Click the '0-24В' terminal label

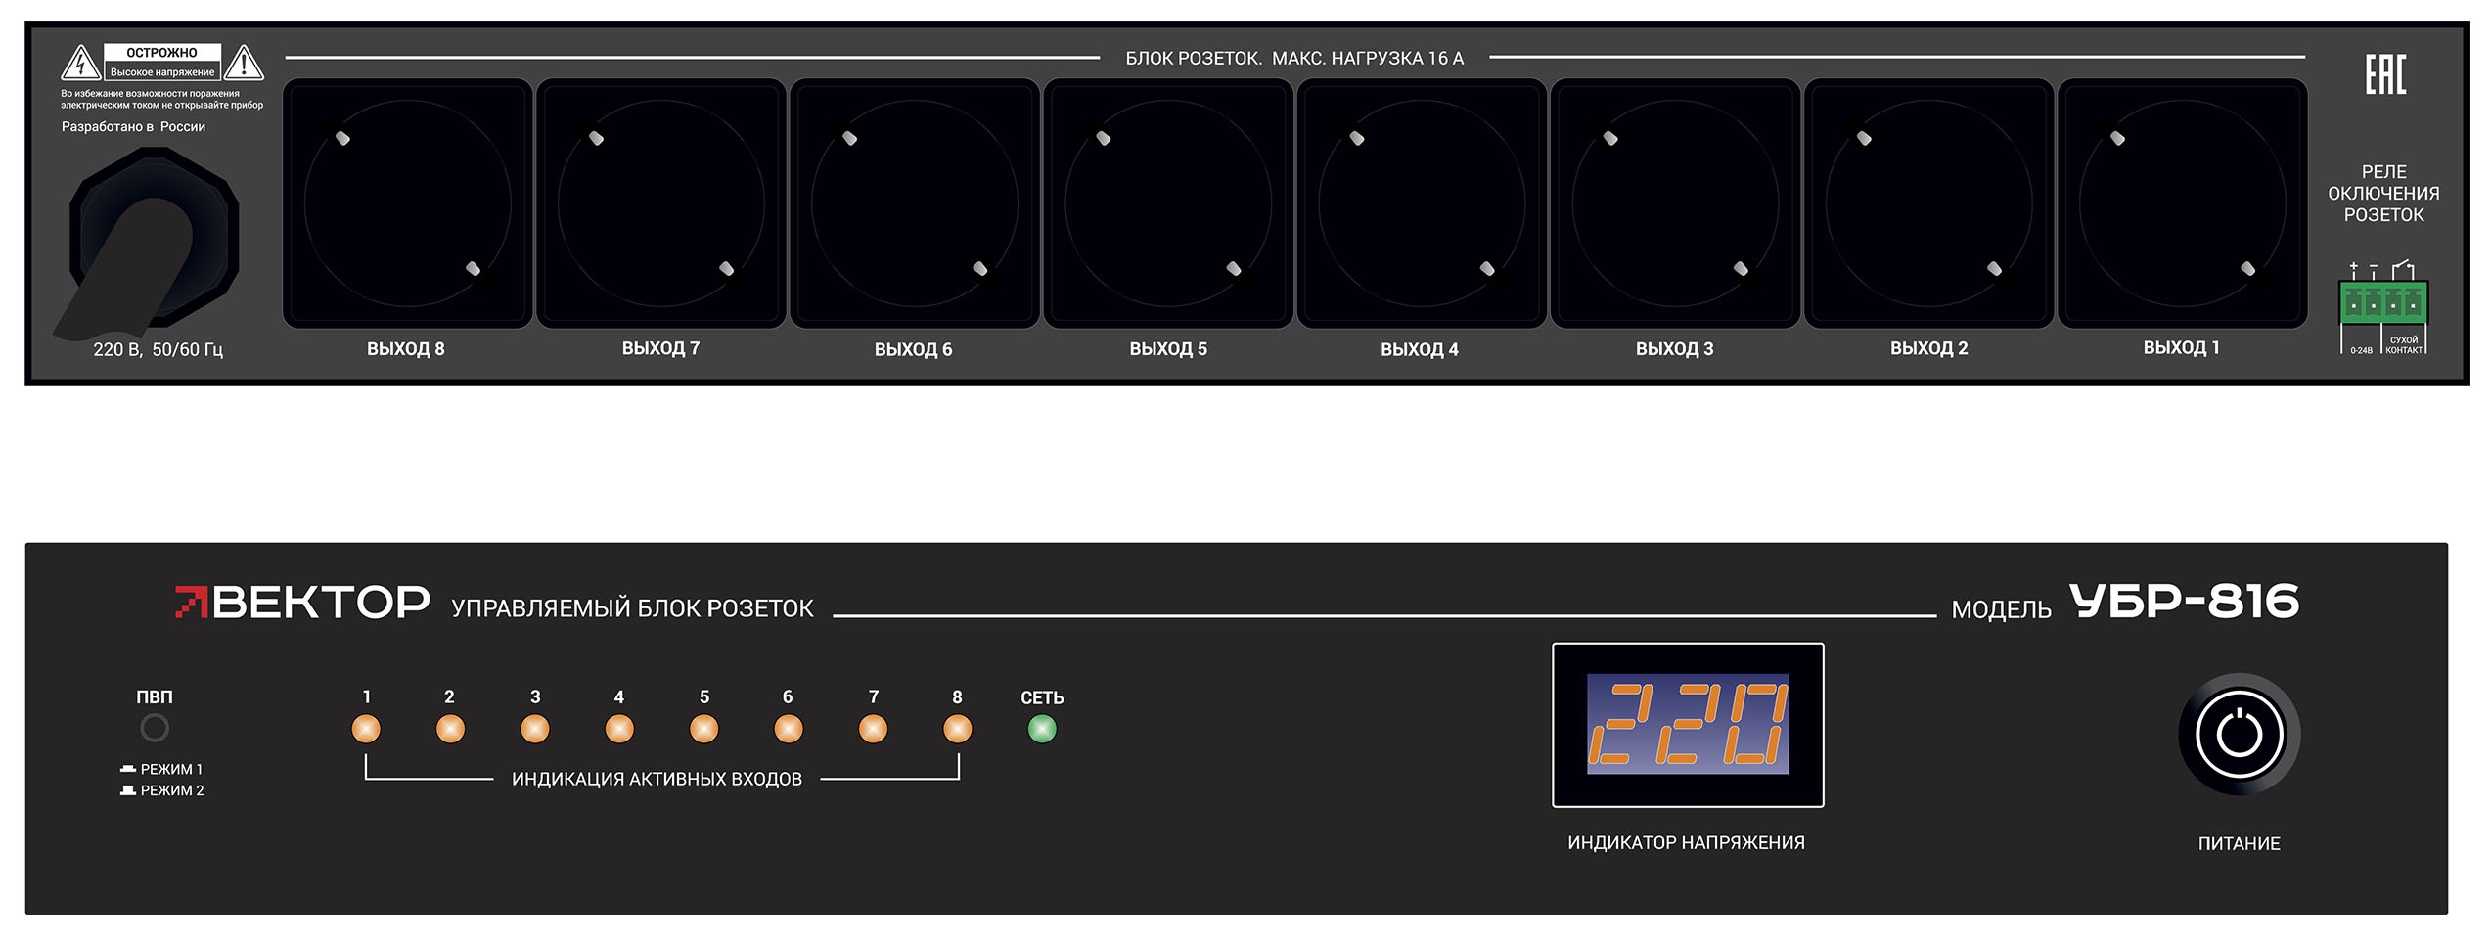[x=2361, y=350]
